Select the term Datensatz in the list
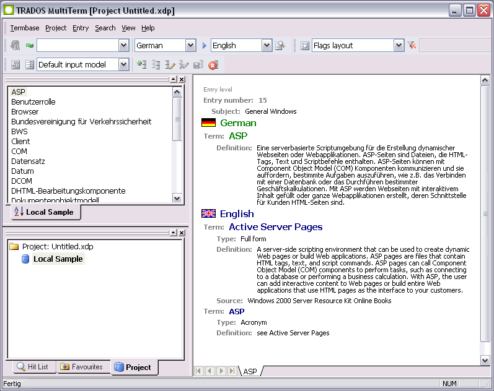The width and height of the screenshot is (494, 391). pyautogui.click(x=28, y=161)
